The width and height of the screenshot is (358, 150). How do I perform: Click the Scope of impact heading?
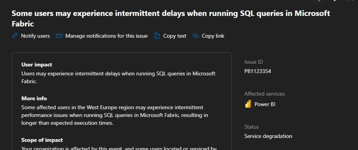point(42,140)
